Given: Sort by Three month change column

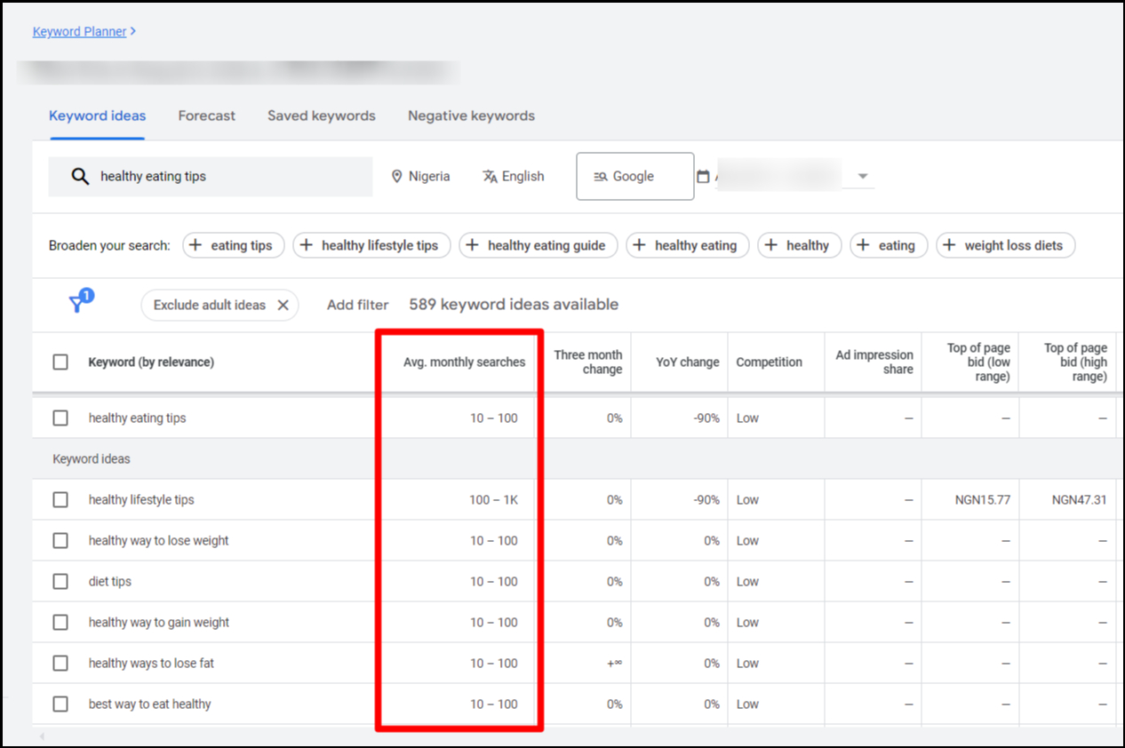Looking at the screenshot, I should 587,362.
